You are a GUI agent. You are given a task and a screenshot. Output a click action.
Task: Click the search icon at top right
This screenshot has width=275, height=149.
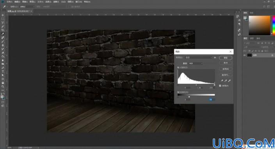(x=264, y=7)
